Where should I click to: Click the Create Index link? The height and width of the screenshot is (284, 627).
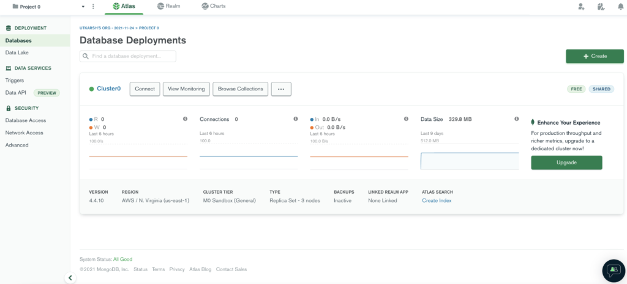coord(437,201)
